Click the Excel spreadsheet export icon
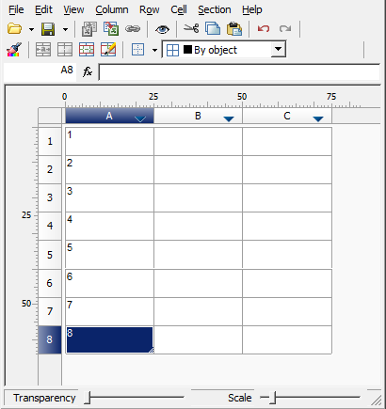The image size is (386, 409). [111, 29]
